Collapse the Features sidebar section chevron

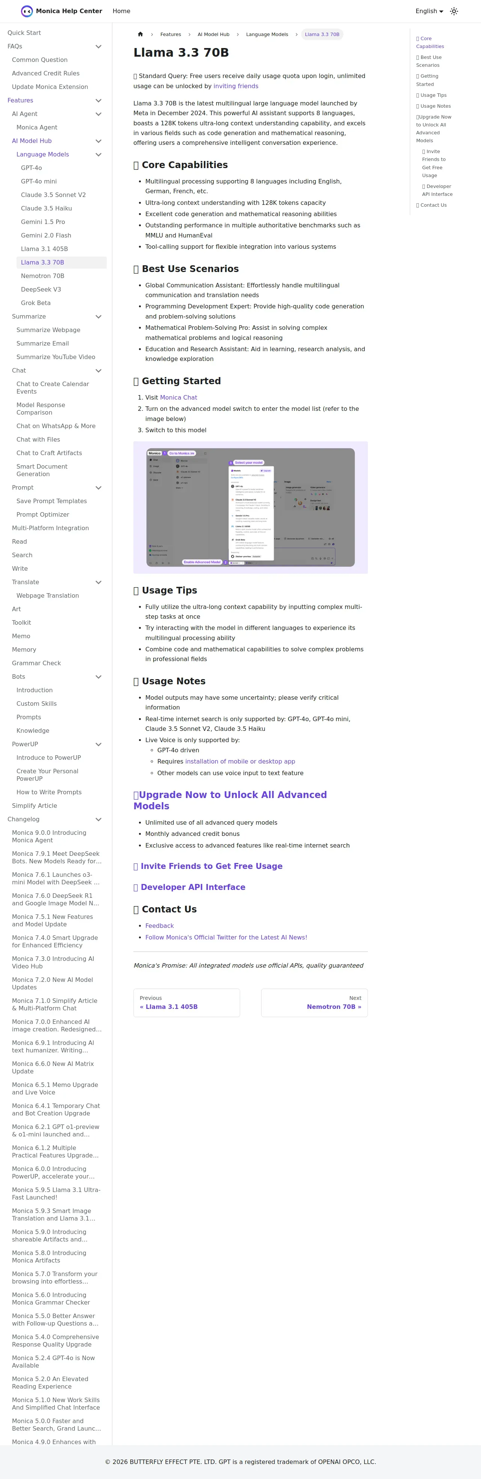click(99, 101)
